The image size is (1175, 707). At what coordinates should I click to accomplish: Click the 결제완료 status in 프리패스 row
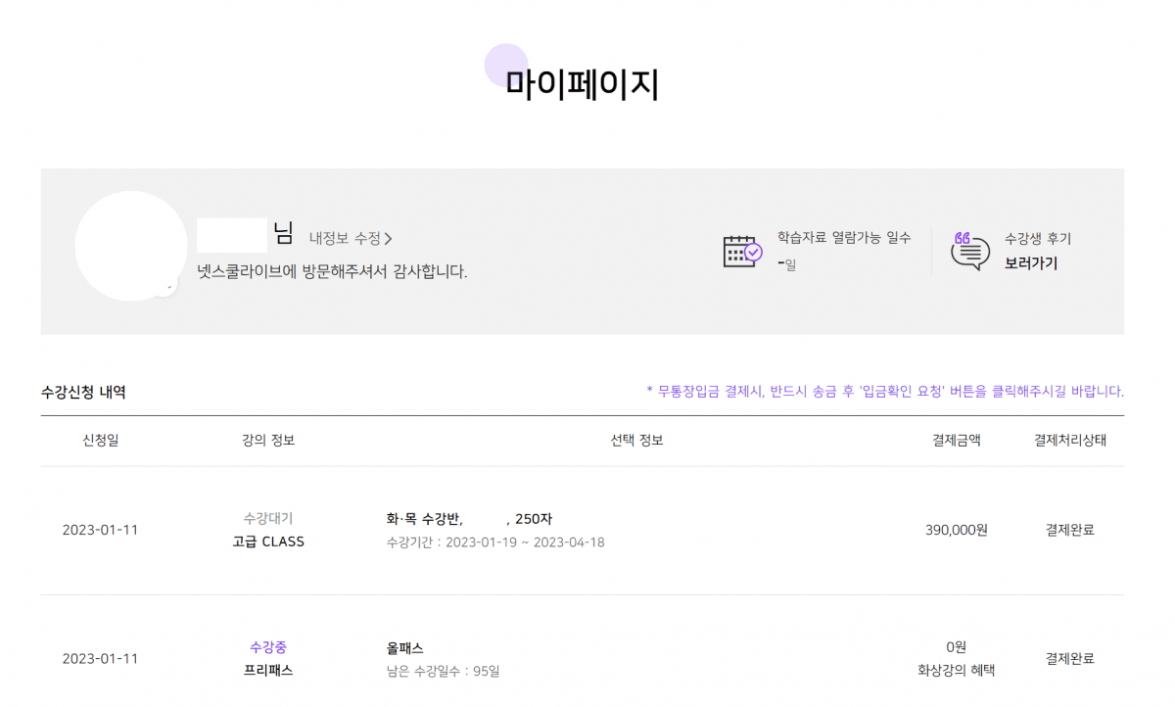[1069, 659]
